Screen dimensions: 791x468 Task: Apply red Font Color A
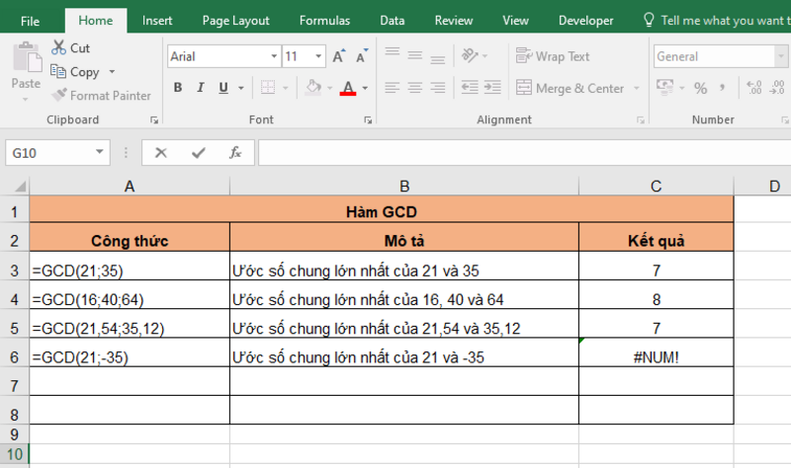(348, 88)
